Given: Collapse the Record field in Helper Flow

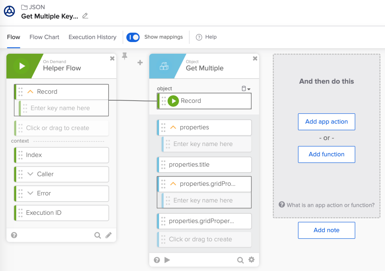Looking at the screenshot, I should point(30,92).
